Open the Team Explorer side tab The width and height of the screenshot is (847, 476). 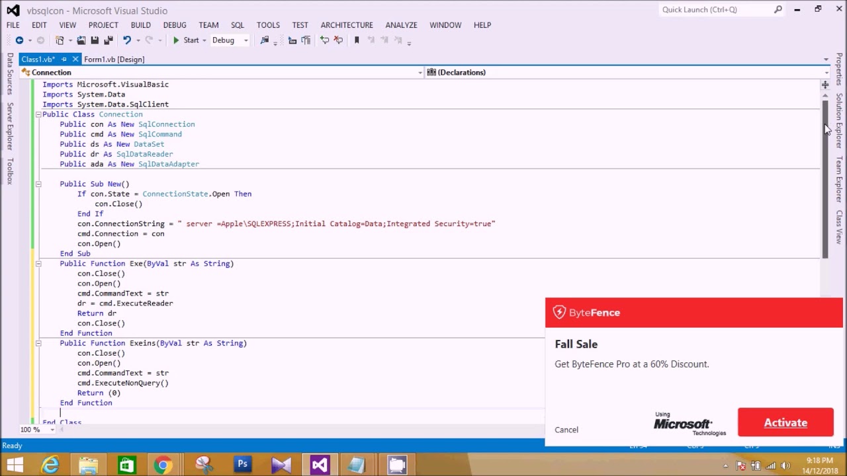click(x=838, y=179)
